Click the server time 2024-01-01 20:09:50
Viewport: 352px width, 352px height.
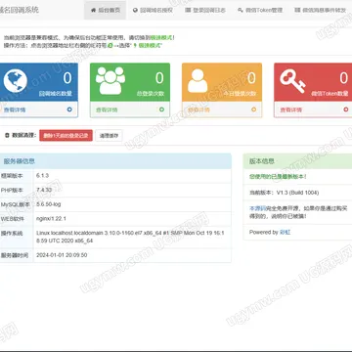(62, 255)
